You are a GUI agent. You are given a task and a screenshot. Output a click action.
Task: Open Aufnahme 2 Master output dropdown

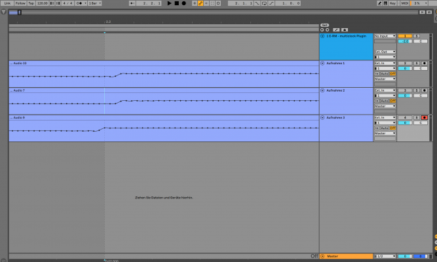tap(385, 106)
